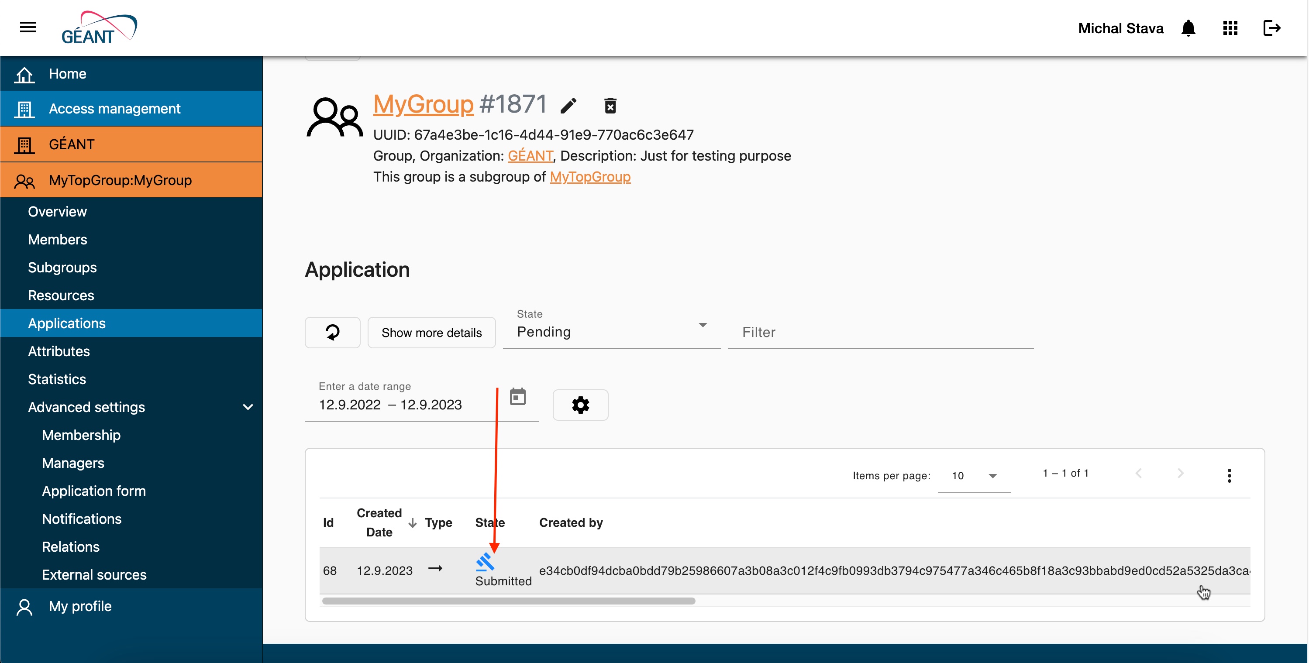
Task: Open Relations settings
Action: click(131, 546)
